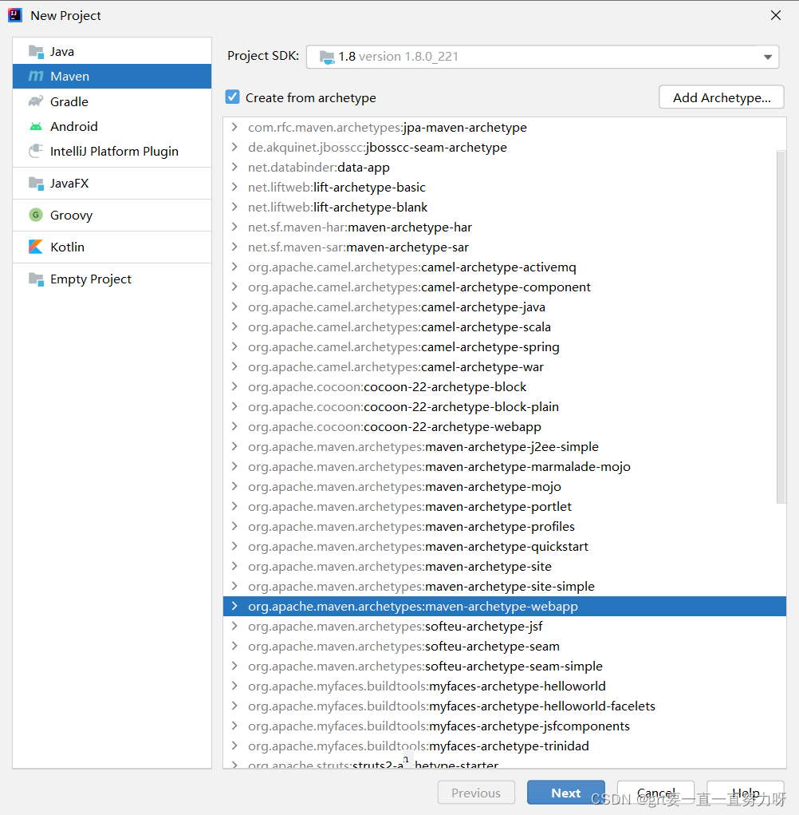Click the Groovy green circle icon
This screenshot has width=799, height=815.
tap(36, 215)
